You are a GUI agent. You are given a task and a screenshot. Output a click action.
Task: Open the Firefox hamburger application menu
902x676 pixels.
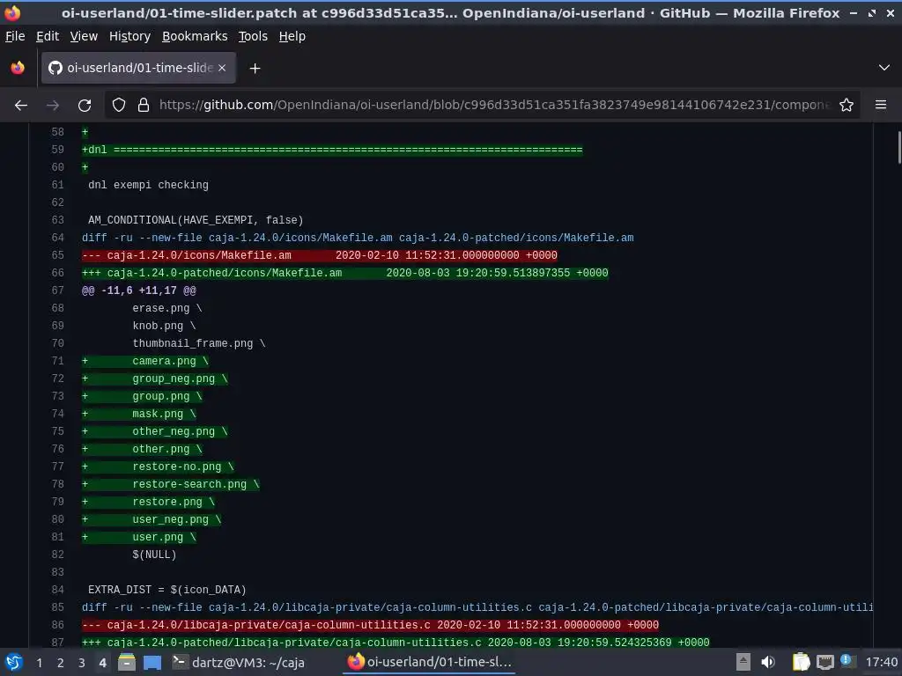click(x=881, y=105)
